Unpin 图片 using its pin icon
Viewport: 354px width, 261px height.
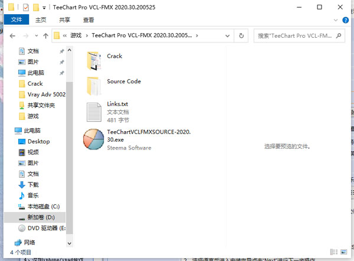(x=62, y=62)
